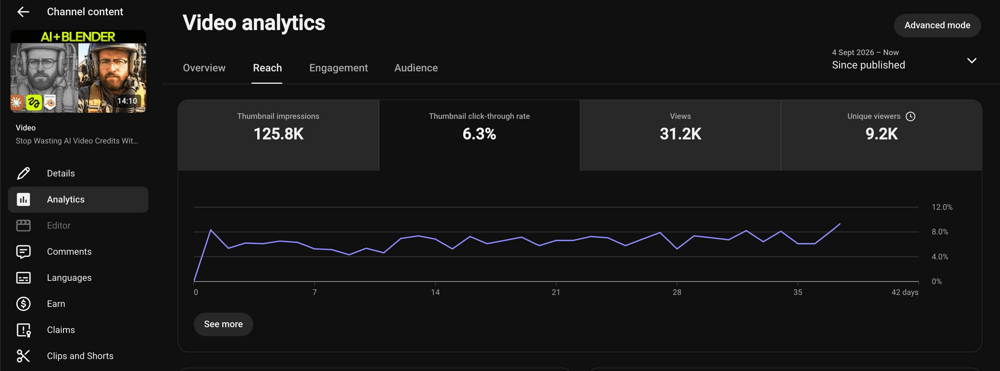
Task: Click the '4 Sept 2026 – Now' date text
Action: coord(865,52)
